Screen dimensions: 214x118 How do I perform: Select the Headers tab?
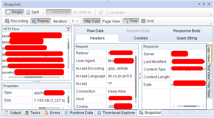coord(97,38)
